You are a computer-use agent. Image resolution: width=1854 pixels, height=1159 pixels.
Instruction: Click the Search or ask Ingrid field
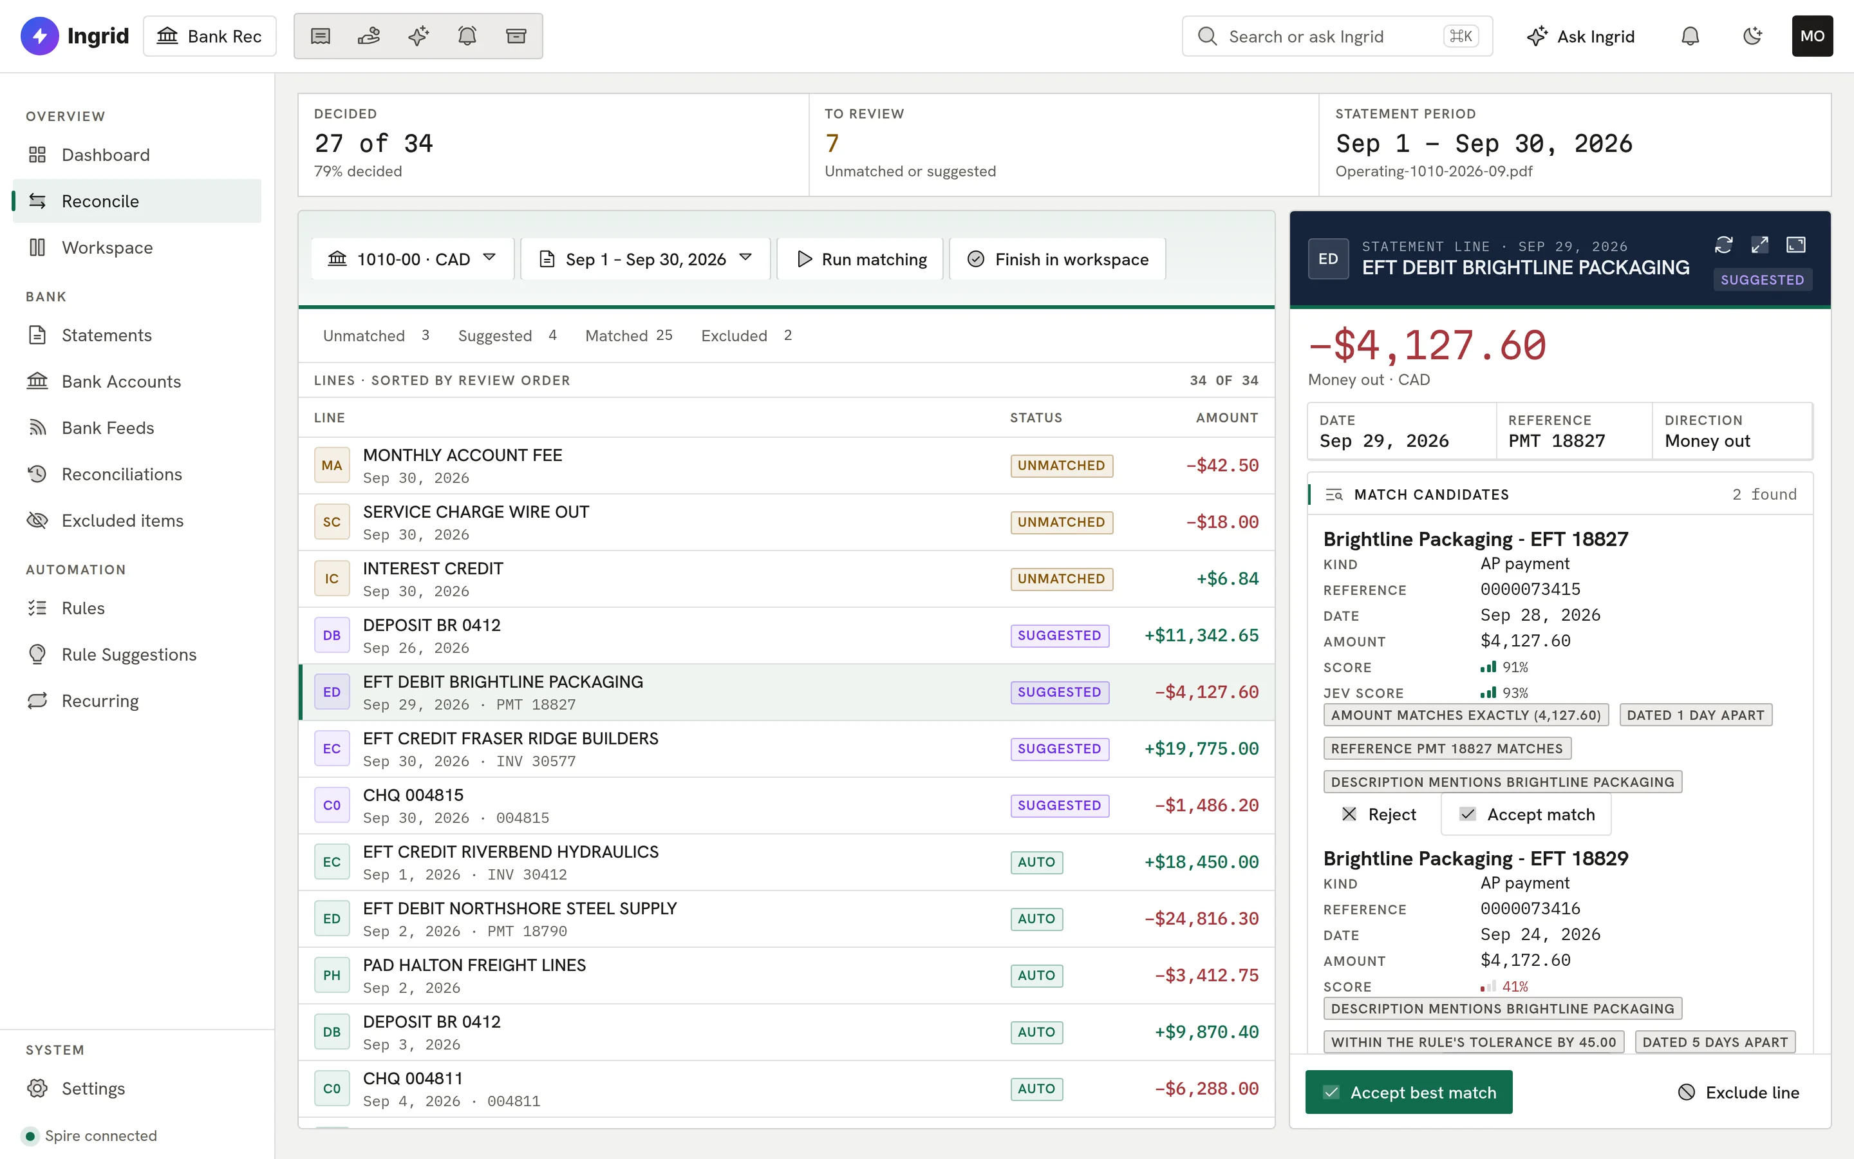[1337, 36]
